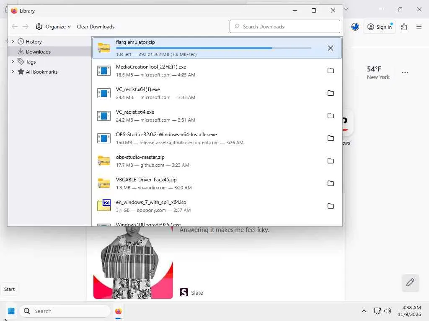Click the OBS-Studio installer exe icon
429x321 pixels.
(104, 138)
